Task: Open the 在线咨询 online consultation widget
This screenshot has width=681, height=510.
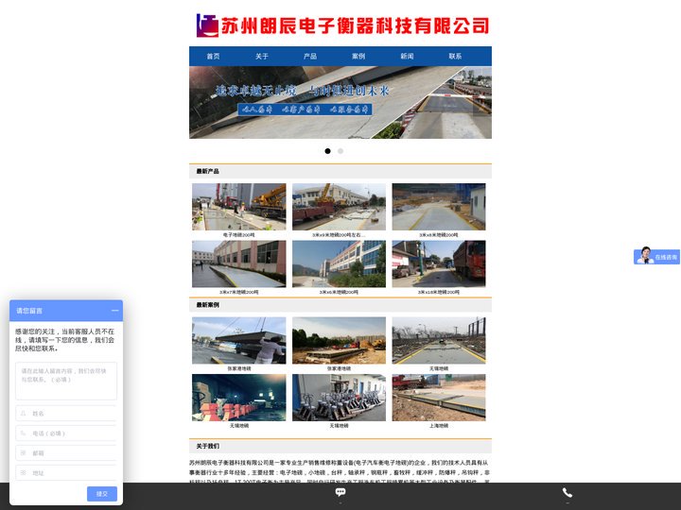Action: 656,256
